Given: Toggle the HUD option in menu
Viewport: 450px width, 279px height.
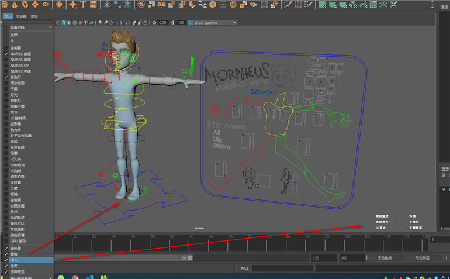Looking at the screenshot, I should 15,260.
